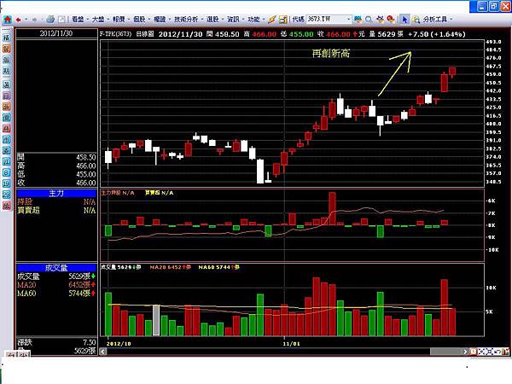Click the sidebar icon labeled 19
Viewport: 512px width, 384px height.
pyautogui.click(x=6, y=183)
